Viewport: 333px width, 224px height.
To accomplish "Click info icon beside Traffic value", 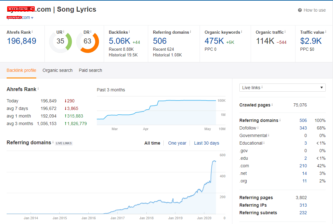I will 326,32.
